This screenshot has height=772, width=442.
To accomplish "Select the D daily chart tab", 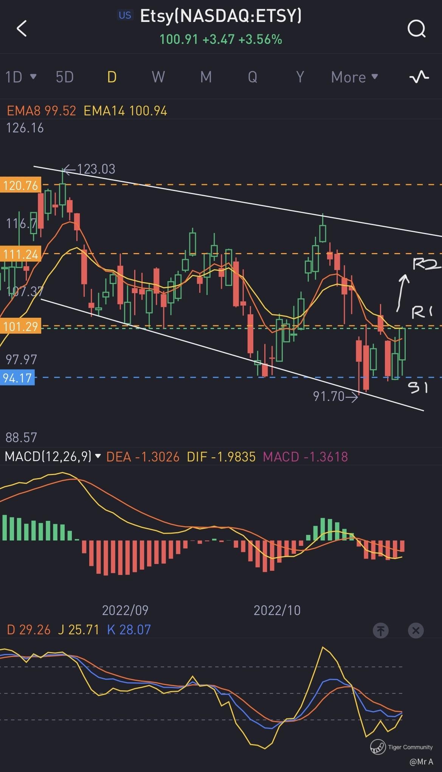I will (x=112, y=77).
